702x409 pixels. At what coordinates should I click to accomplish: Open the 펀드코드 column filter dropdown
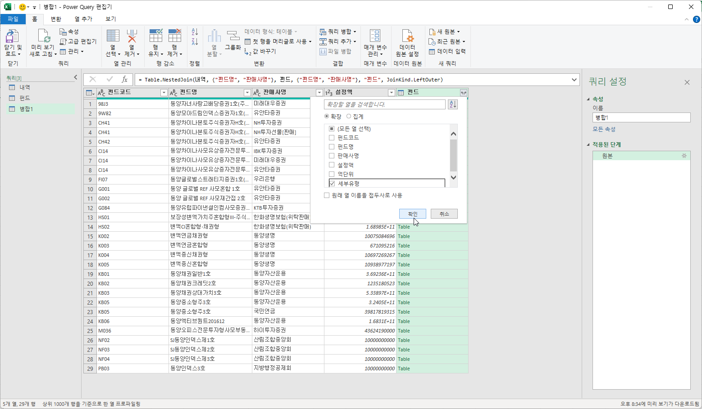click(x=164, y=93)
